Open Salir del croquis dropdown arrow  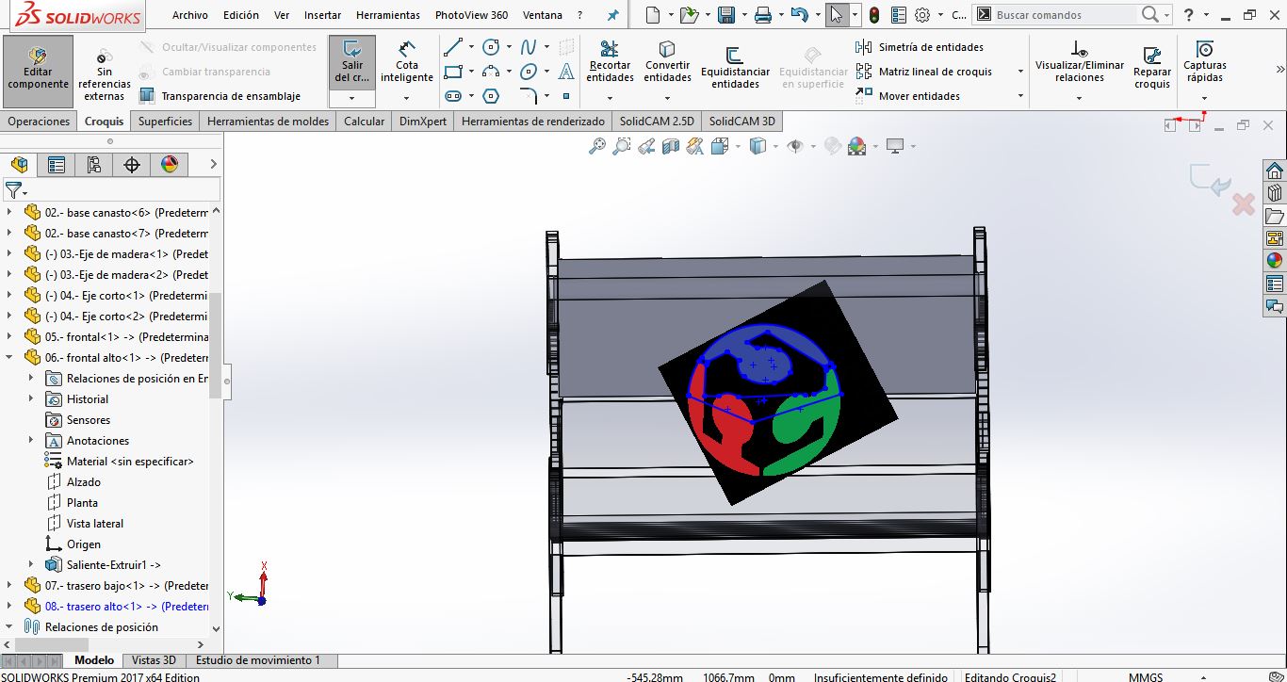pos(352,98)
